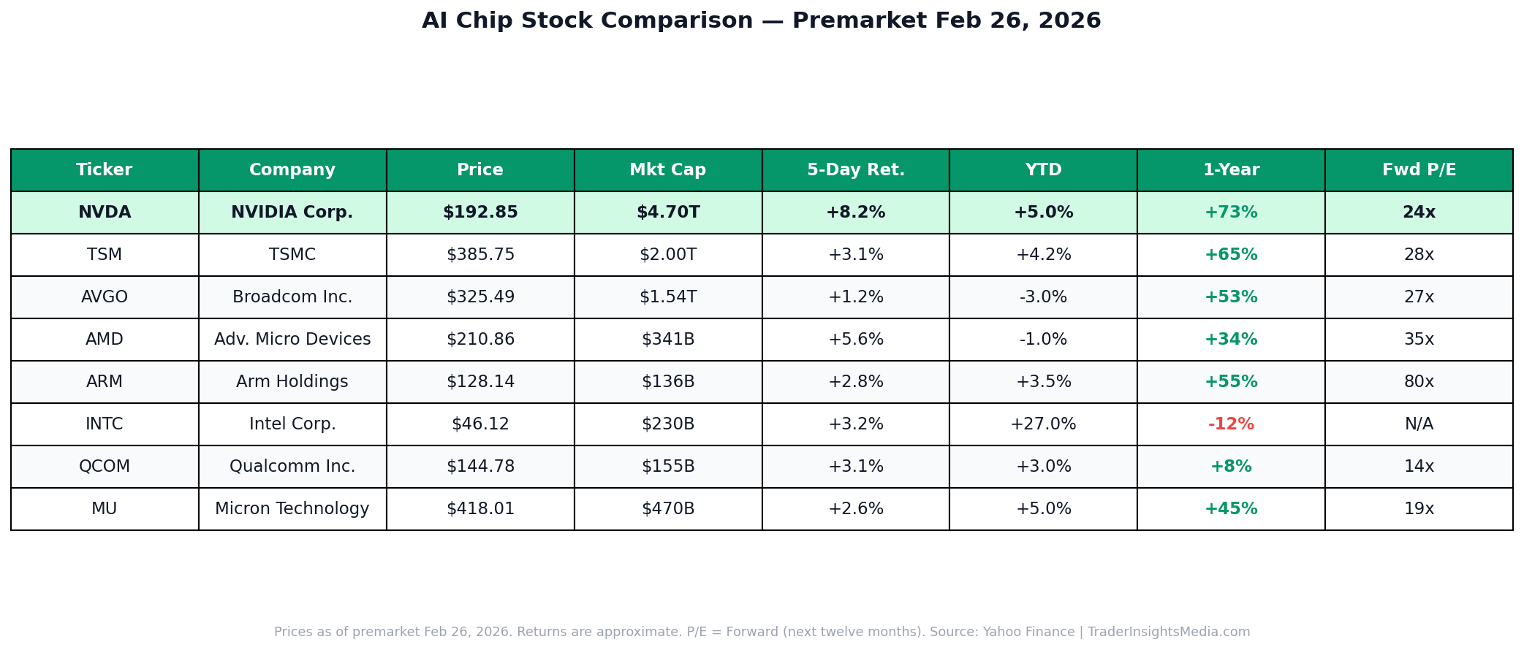Select the 5-Day Ret. header cell
Screen dimensions: 1524x650
[856, 170]
